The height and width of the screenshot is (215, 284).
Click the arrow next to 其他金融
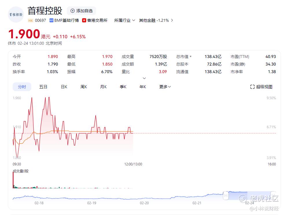point(172,20)
